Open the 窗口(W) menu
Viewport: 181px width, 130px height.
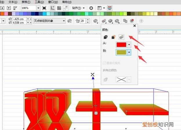coord(53,2)
